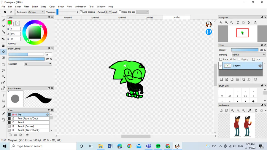This screenshot has width=267, height=150.
Task: Open the Layer menu
Action: pyautogui.click(x=18, y=7)
